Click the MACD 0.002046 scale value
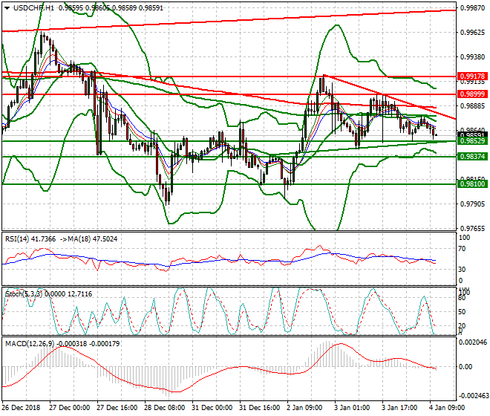This screenshot has height=416, width=490. coord(473,342)
